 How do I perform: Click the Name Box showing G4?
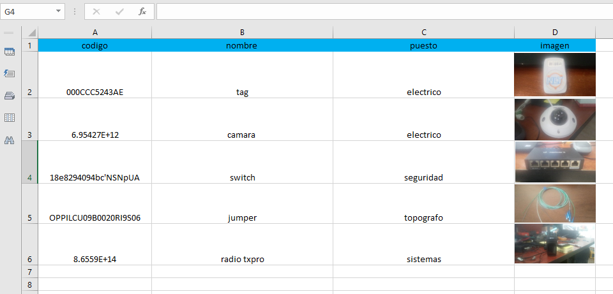(x=28, y=11)
